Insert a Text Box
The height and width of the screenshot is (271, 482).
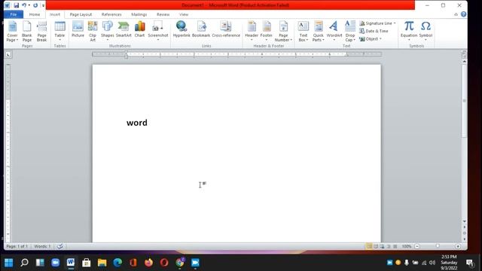tap(303, 32)
